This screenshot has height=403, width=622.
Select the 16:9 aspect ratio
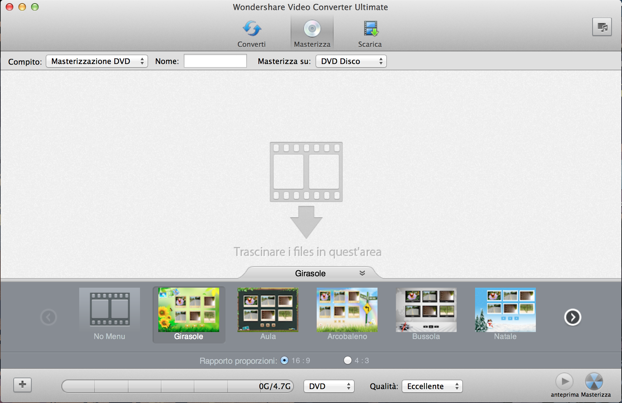point(284,361)
